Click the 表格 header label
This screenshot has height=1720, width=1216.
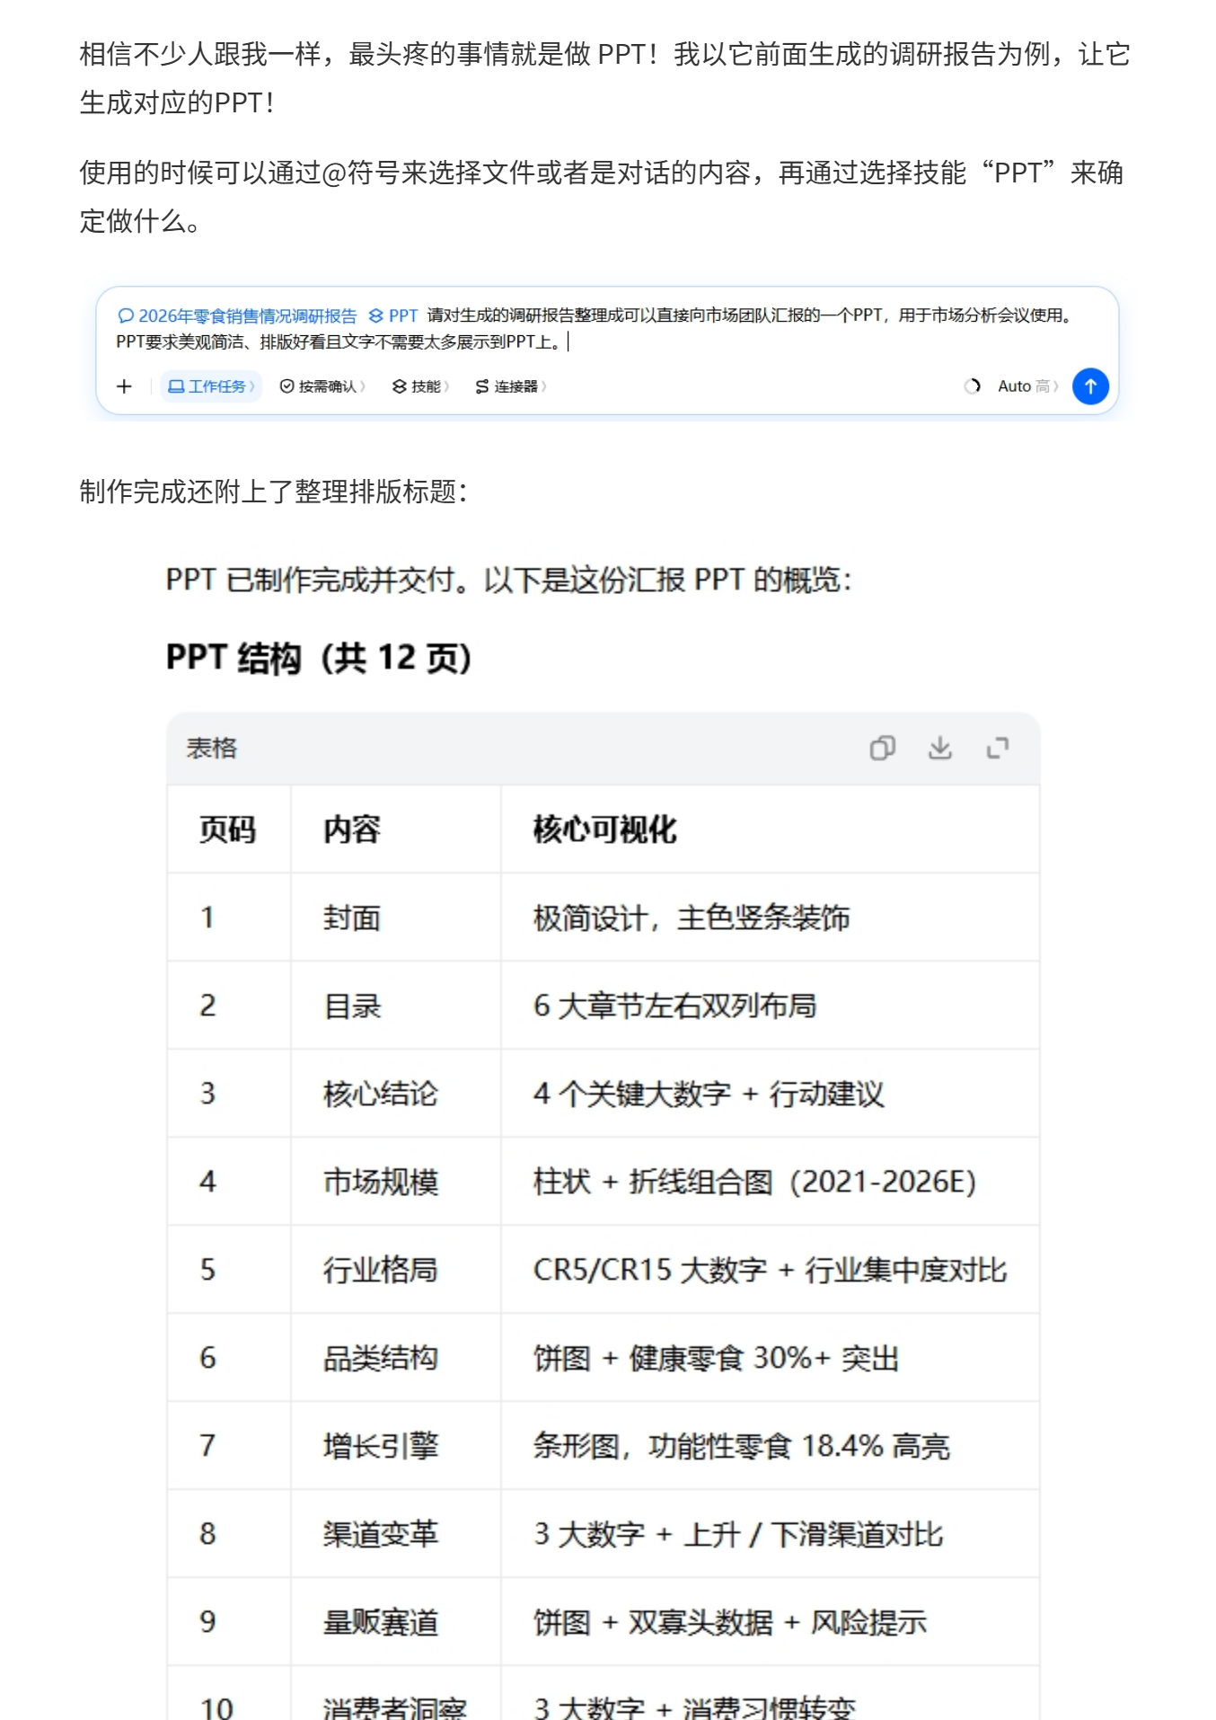point(212,748)
